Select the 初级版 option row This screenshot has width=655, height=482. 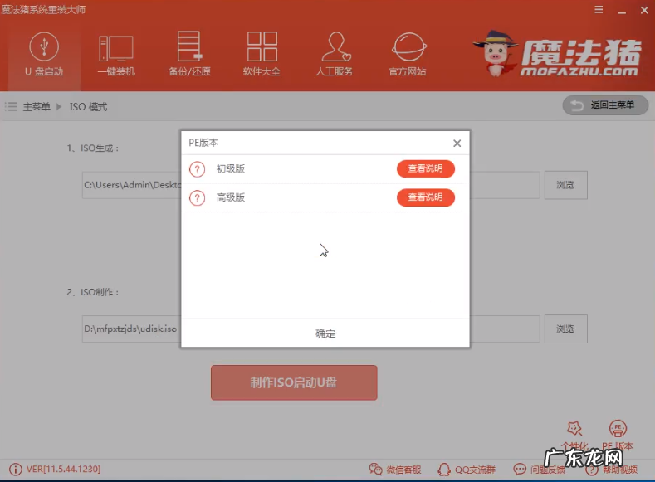pyautogui.click(x=325, y=169)
